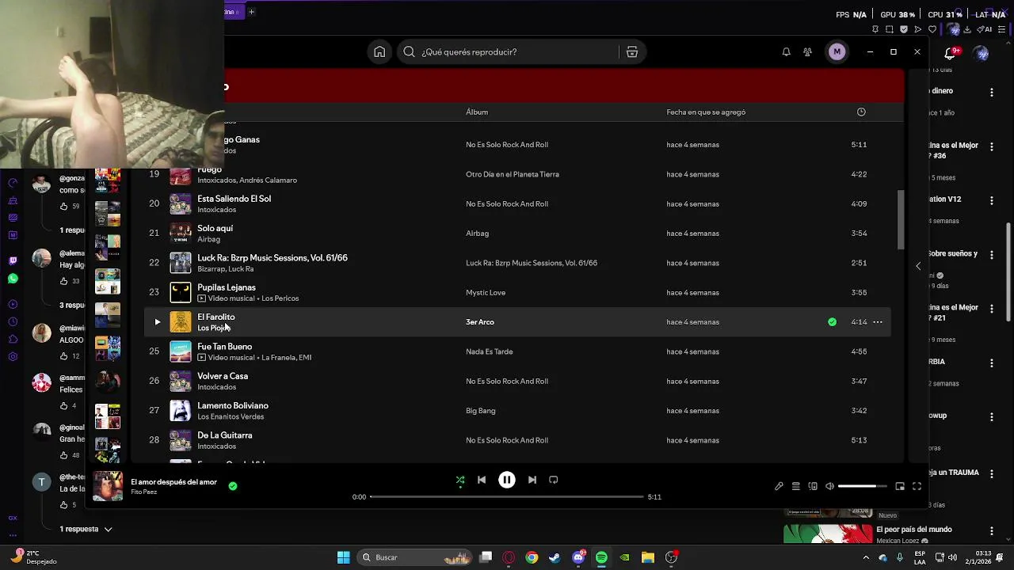Open YouTube notifications bell with 9+

(951, 53)
